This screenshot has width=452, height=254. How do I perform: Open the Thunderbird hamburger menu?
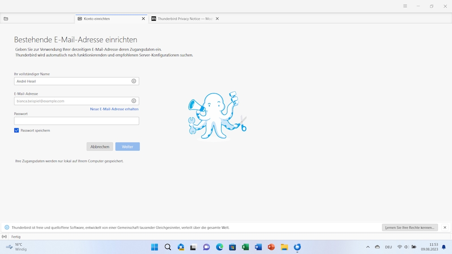[x=405, y=6]
